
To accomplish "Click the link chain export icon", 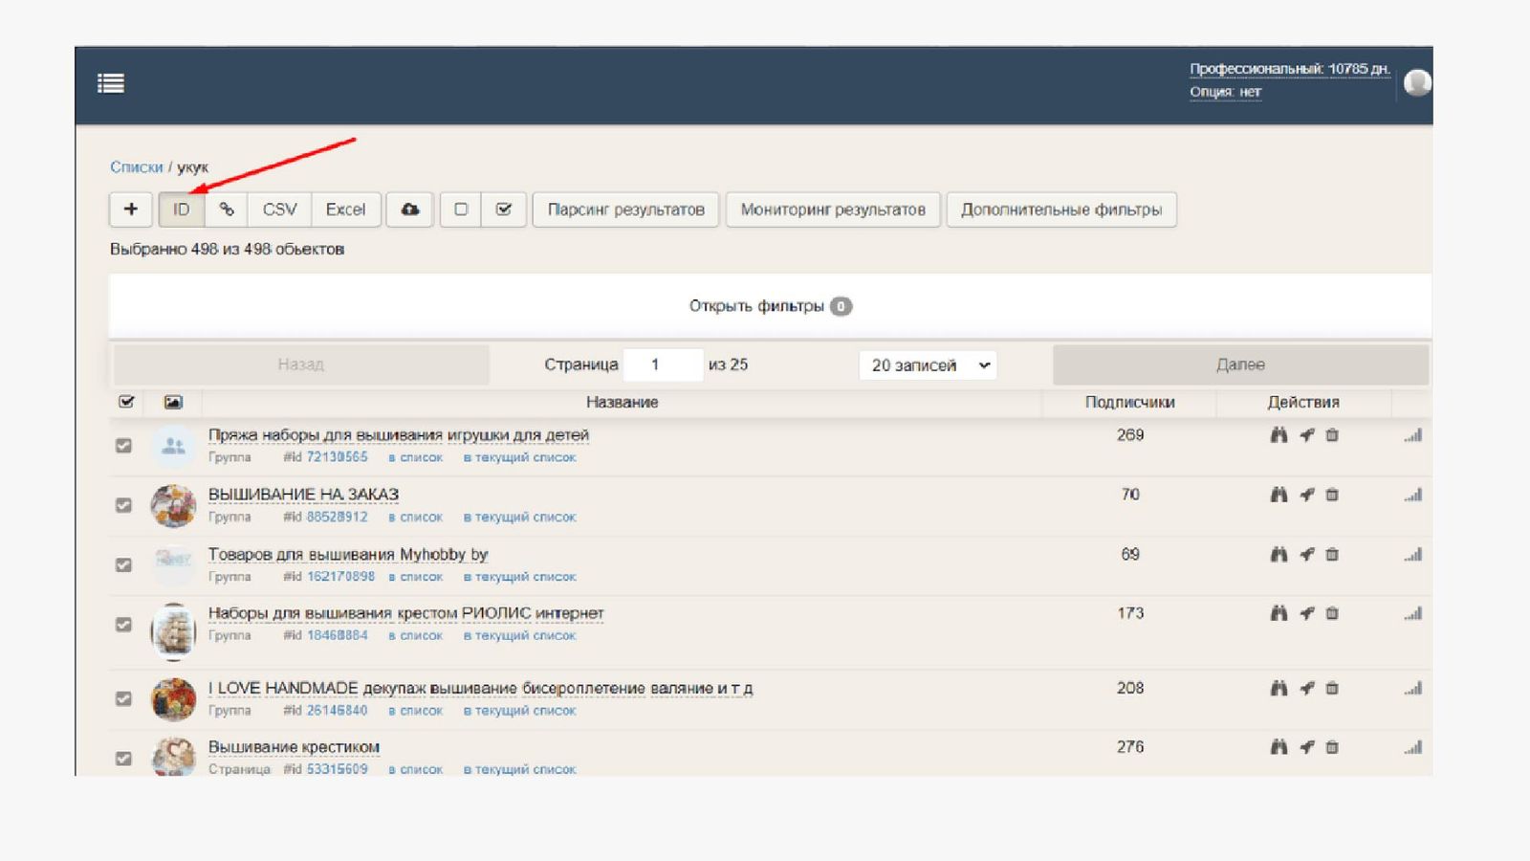I will pyautogui.click(x=227, y=210).
